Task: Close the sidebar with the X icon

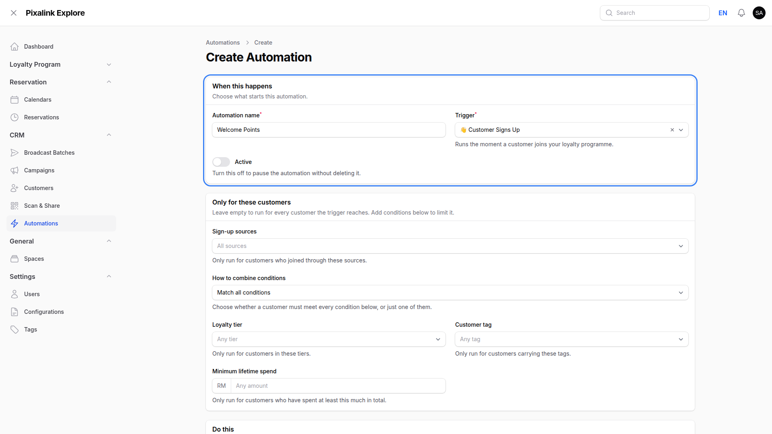Action: 14,13
